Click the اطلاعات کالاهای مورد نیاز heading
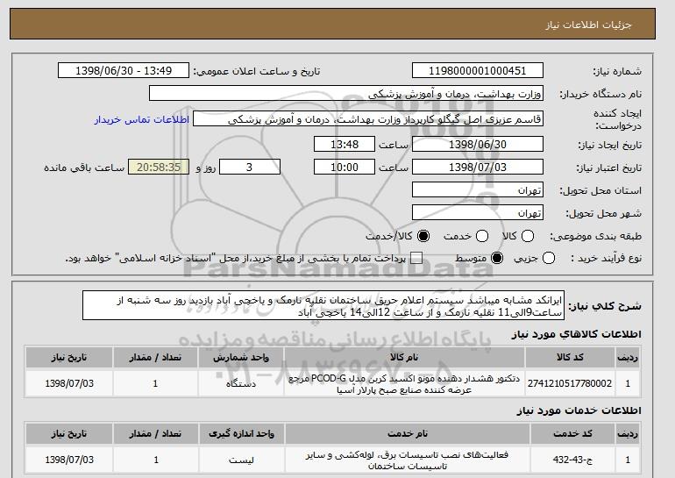 point(577,334)
